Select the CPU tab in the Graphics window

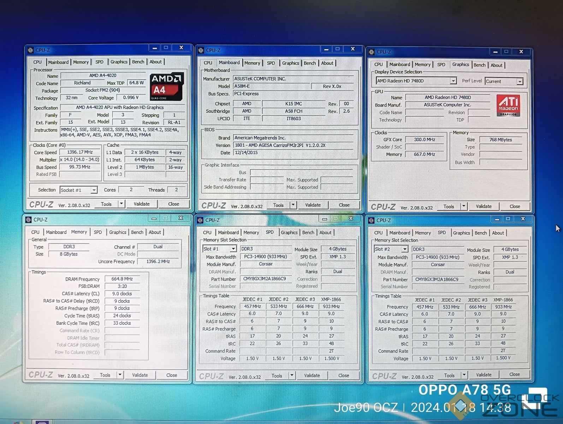378,65
